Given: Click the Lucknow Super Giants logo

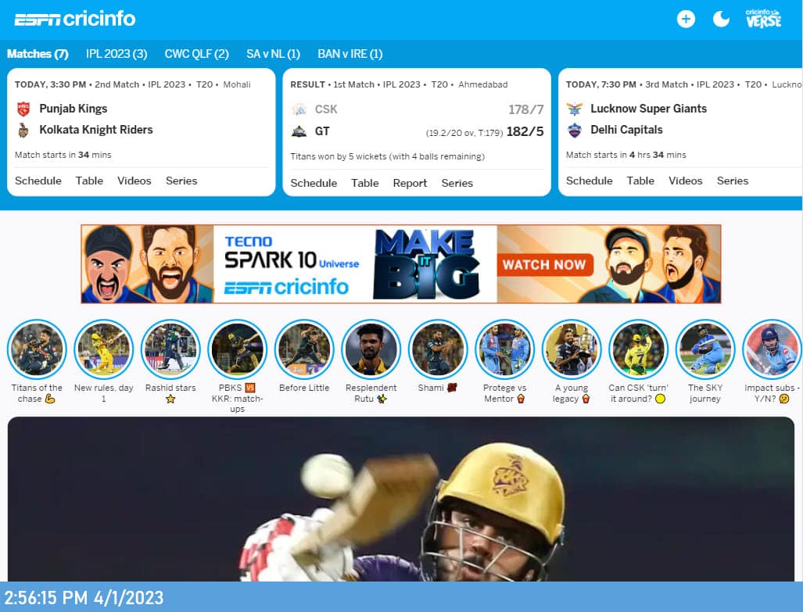Looking at the screenshot, I should (x=575, y=109).
